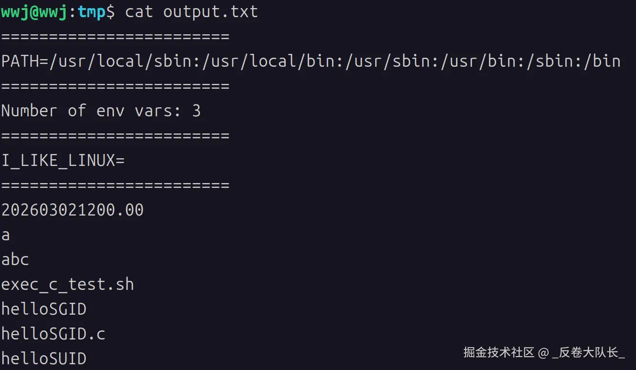Click the 'Number of env vars: 3' line
This screenshot has width=636, height=370.
pyautogui.click(x=101, y=111)
